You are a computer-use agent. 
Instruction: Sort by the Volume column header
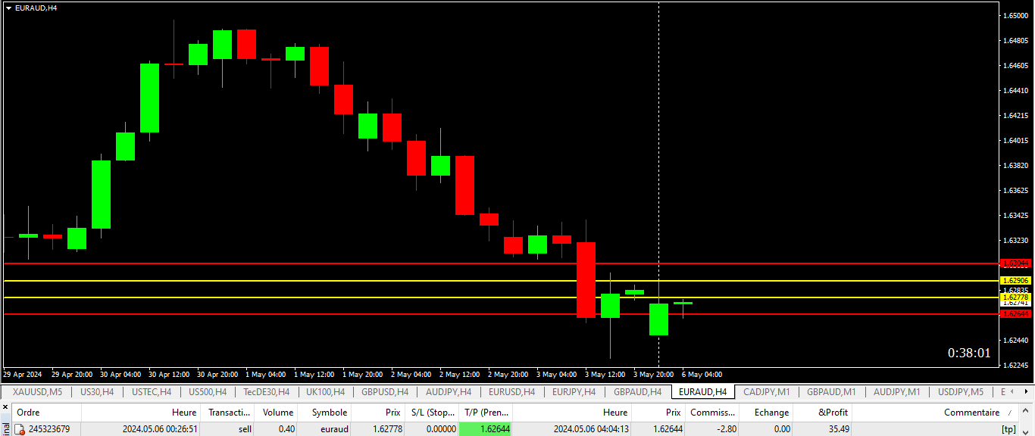pos(277,413)
